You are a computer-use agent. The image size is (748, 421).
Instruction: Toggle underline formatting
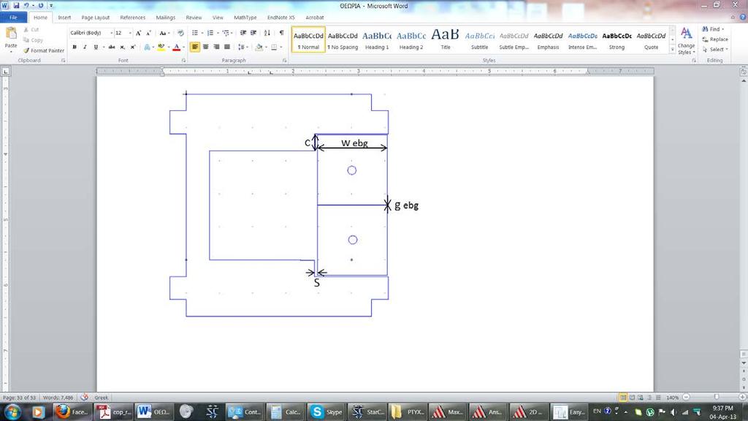click(x=96, y=47)
